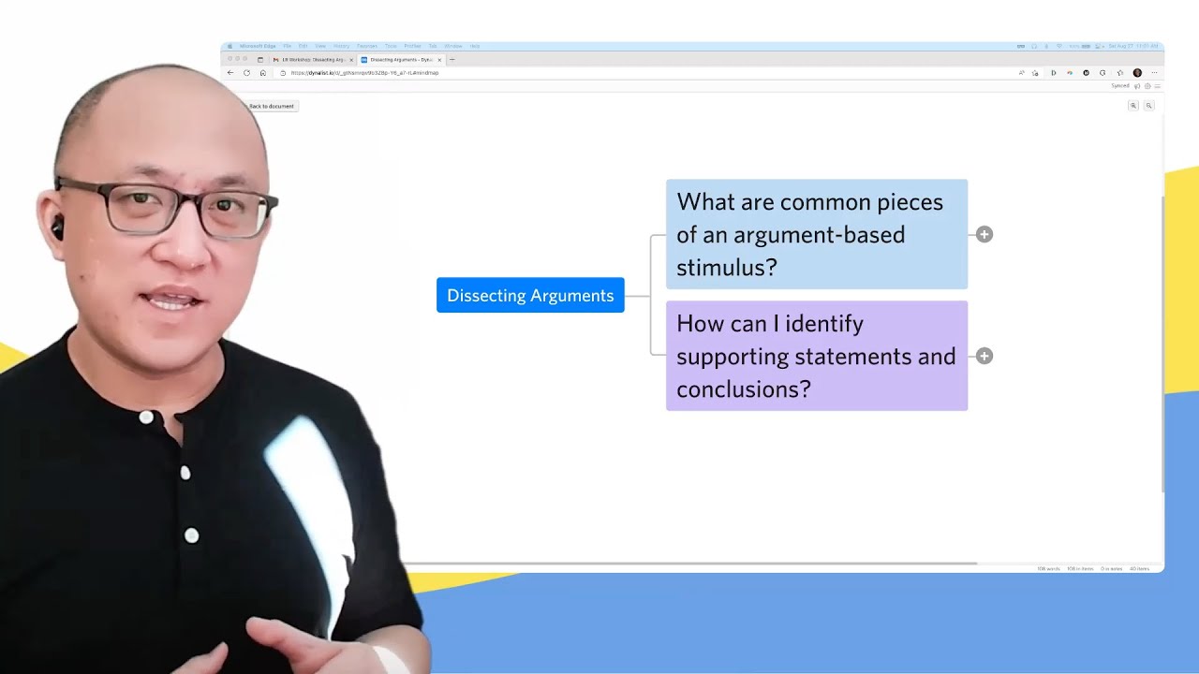Open the Dynalist hamburger menu icon
Screen dimensions: 1199x674
point(1158,86)
